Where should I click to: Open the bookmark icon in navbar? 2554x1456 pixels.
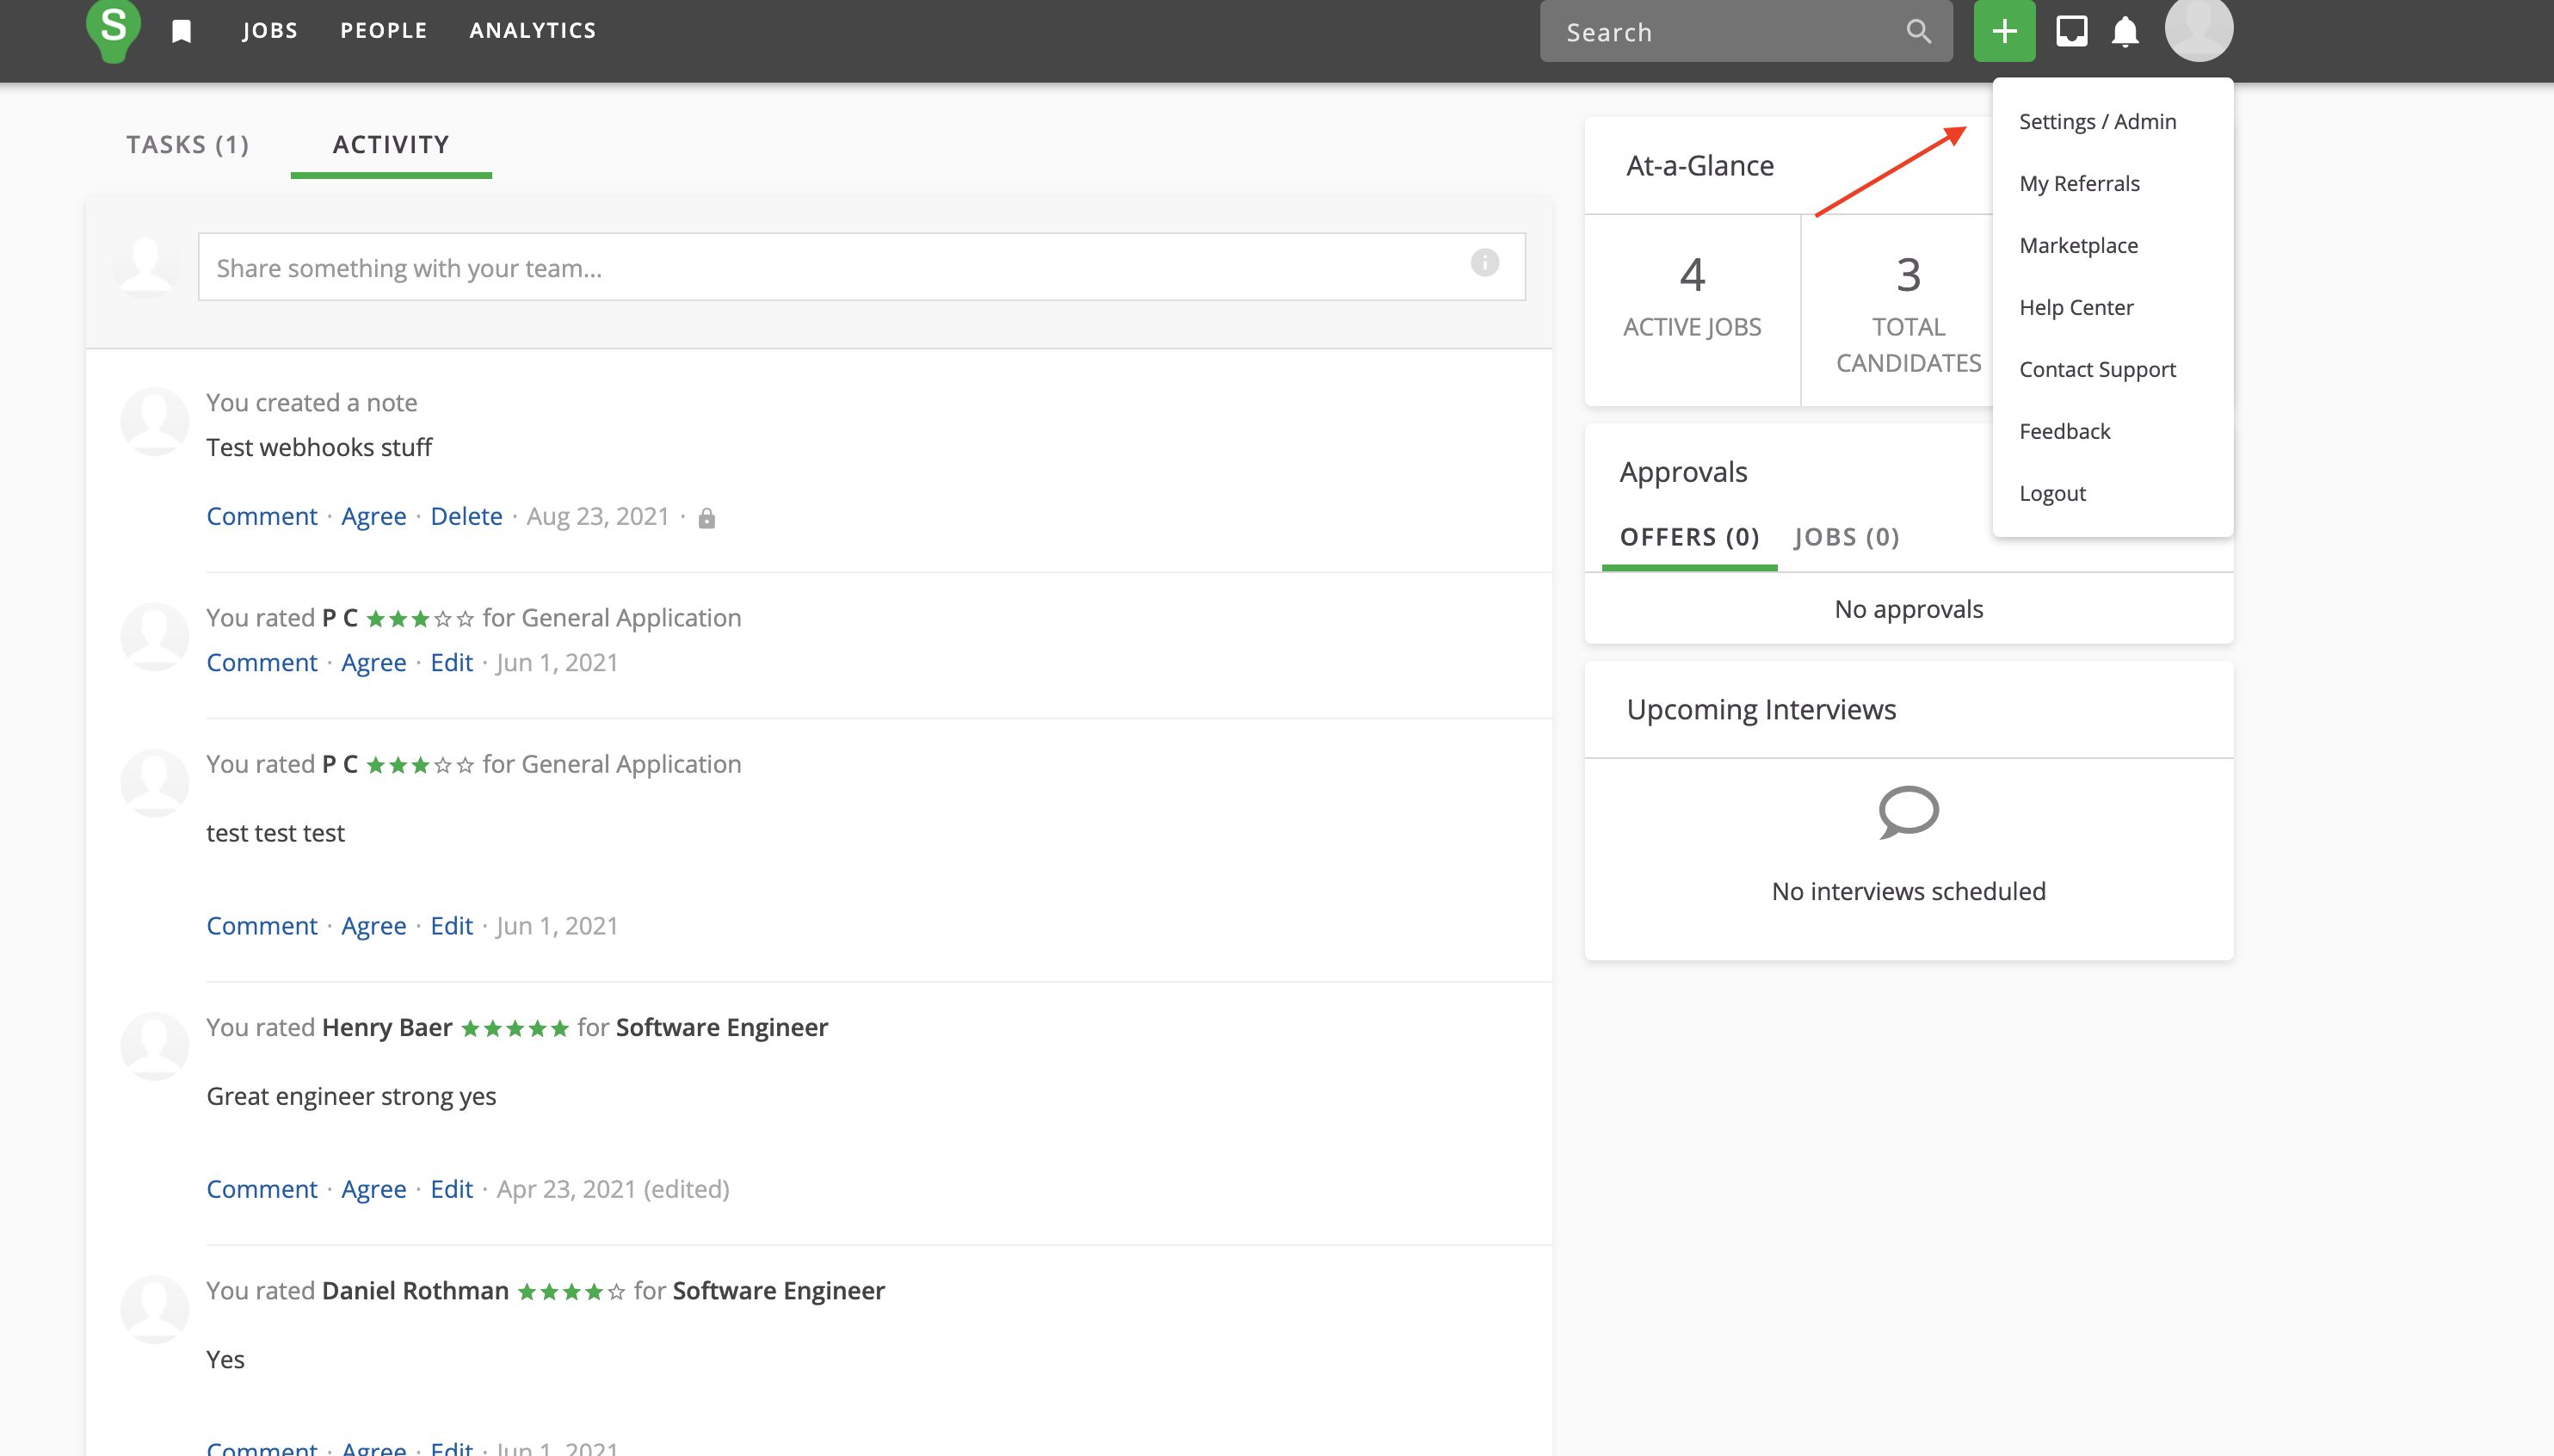(x=181, y=31)
